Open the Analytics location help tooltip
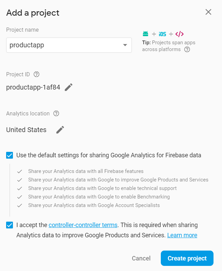Viewport: 222px width, 271px height. tap(56, 113)
